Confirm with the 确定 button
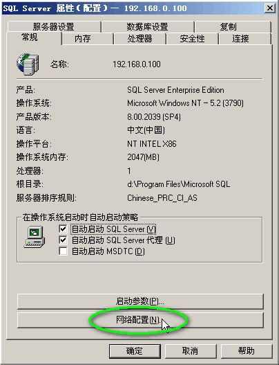 135,351
